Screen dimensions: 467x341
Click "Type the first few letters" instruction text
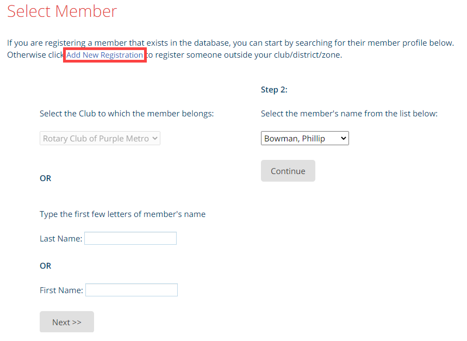click(x=122, y=214)
